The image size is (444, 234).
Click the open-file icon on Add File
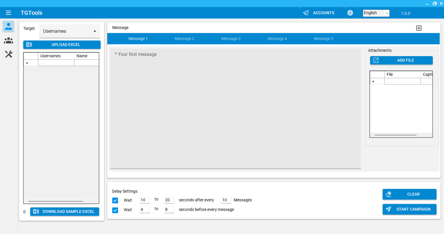(x=376, y=60)
